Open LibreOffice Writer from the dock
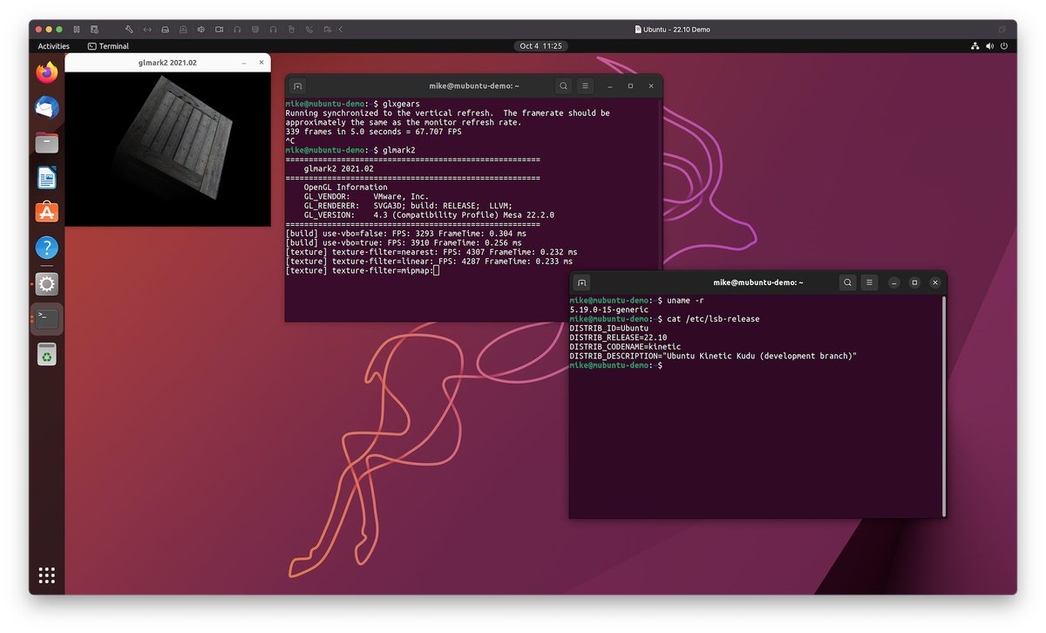 [46, 178]
